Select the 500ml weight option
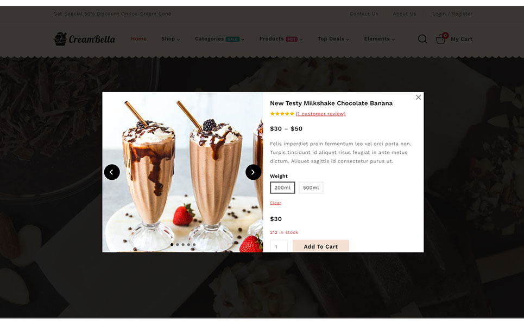The image size is (524, 325). (311, 187)
